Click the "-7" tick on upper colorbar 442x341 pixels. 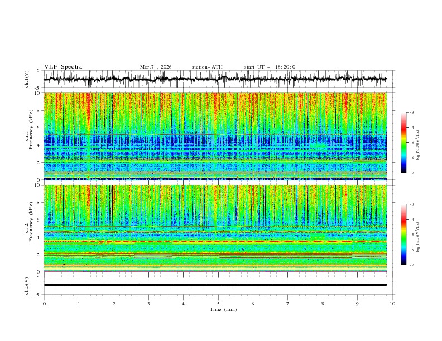(411, 173)
